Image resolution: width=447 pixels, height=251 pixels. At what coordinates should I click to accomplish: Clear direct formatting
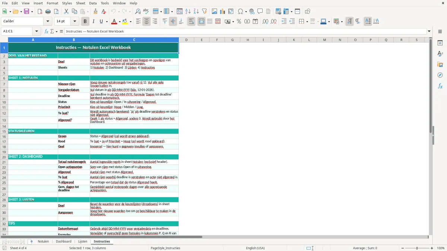104,12
